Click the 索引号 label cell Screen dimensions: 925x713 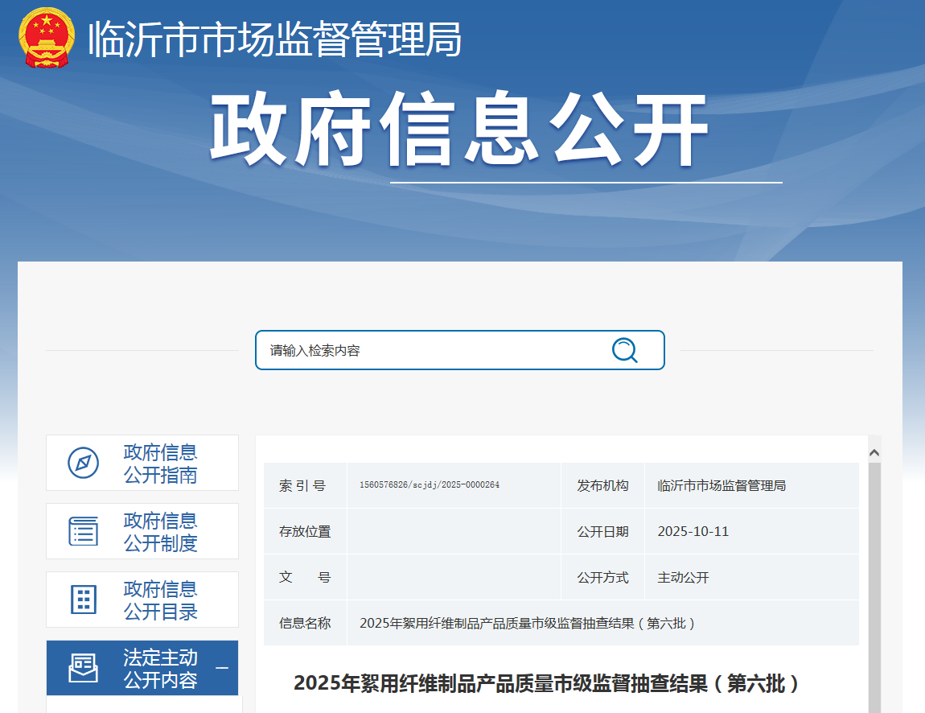pos(305,485)
